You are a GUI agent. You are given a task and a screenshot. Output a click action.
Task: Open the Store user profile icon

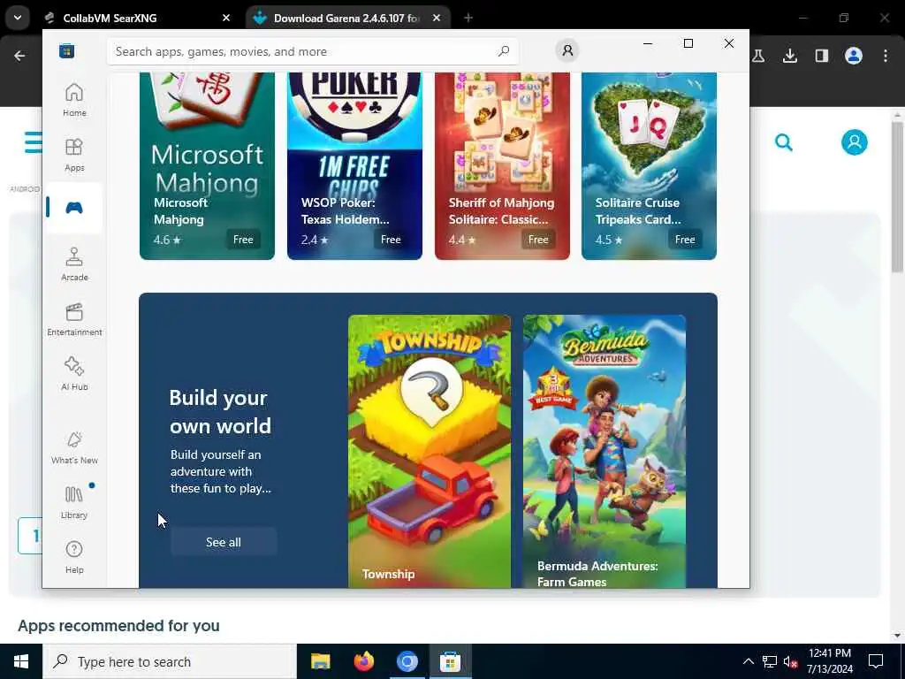click(567, 50)
